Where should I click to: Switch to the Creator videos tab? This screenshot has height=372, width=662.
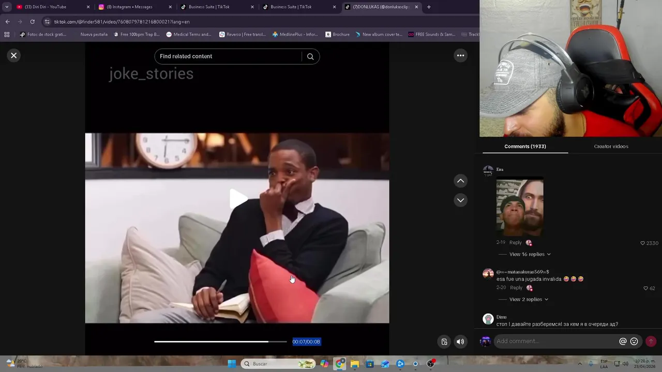[611, 146]
